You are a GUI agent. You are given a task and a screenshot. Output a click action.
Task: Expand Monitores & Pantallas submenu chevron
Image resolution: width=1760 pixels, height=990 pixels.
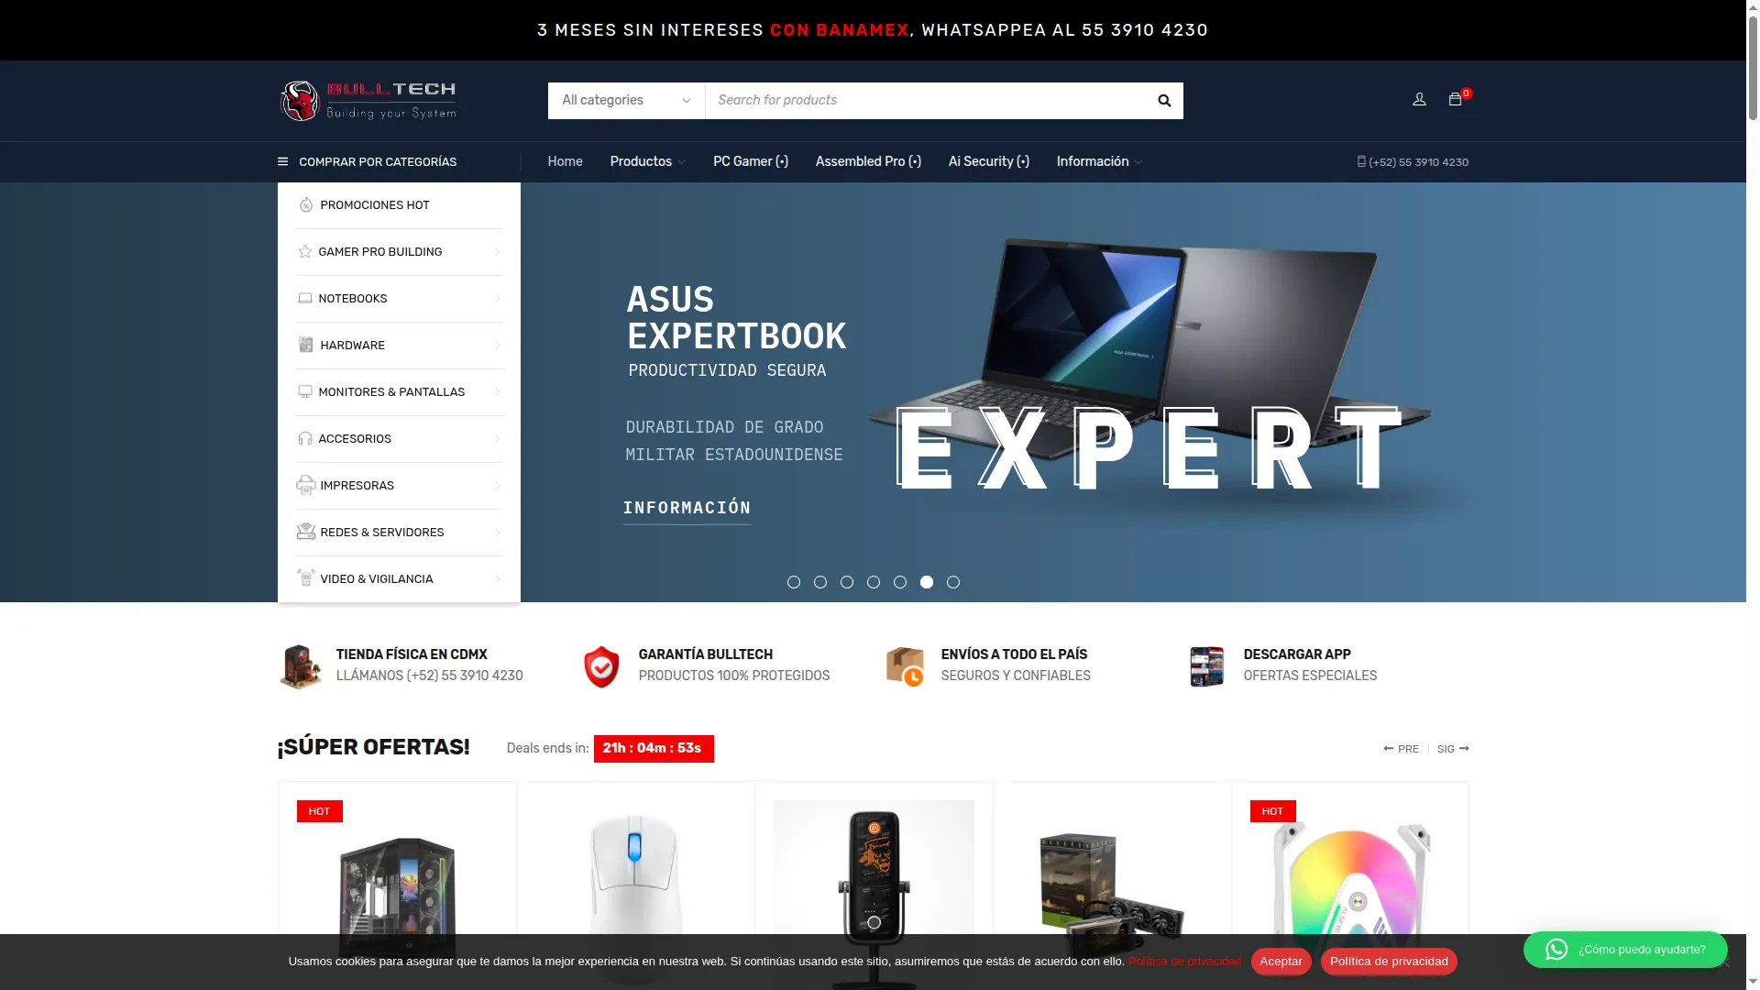497,392
